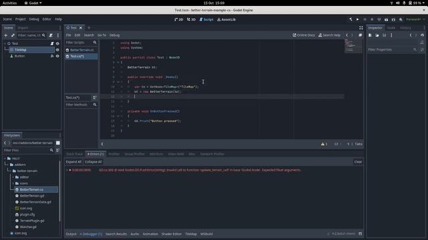
Task: Click the Online Docs link
Action: pos(304,35)
